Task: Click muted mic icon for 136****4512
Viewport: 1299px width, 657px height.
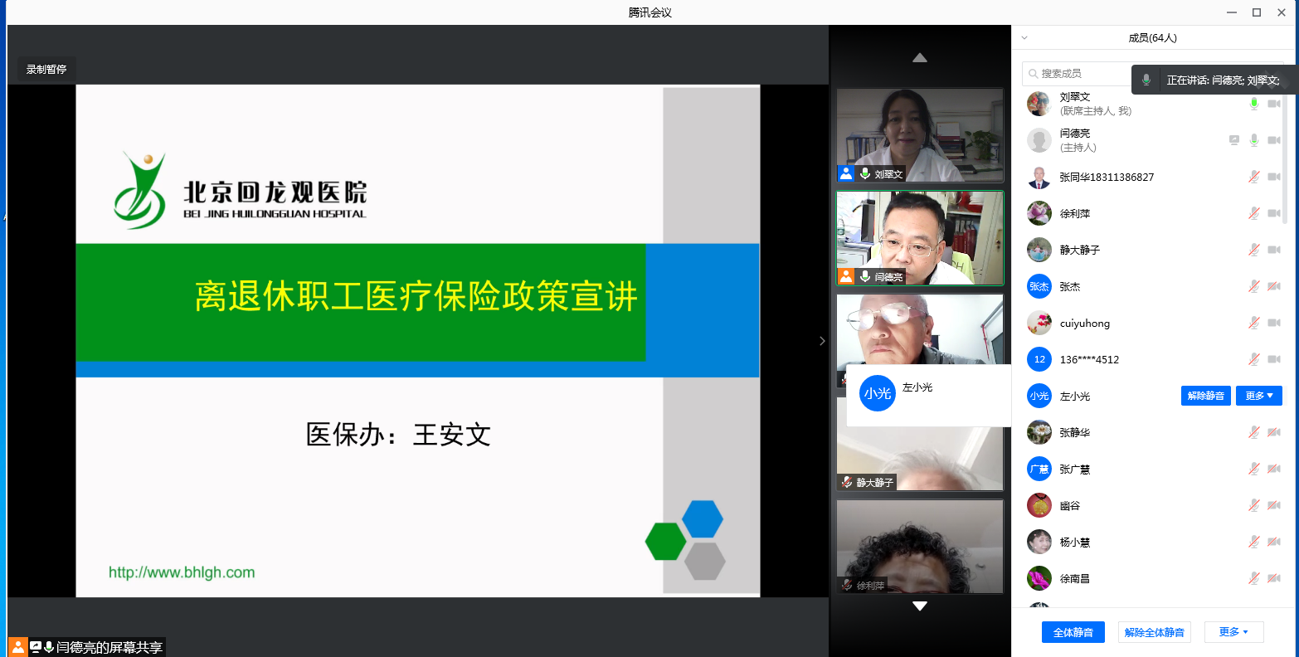Action: [x=1254, y=359]
